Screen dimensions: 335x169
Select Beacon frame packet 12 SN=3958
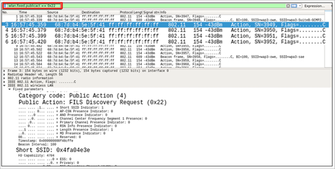tap(163, 57)
